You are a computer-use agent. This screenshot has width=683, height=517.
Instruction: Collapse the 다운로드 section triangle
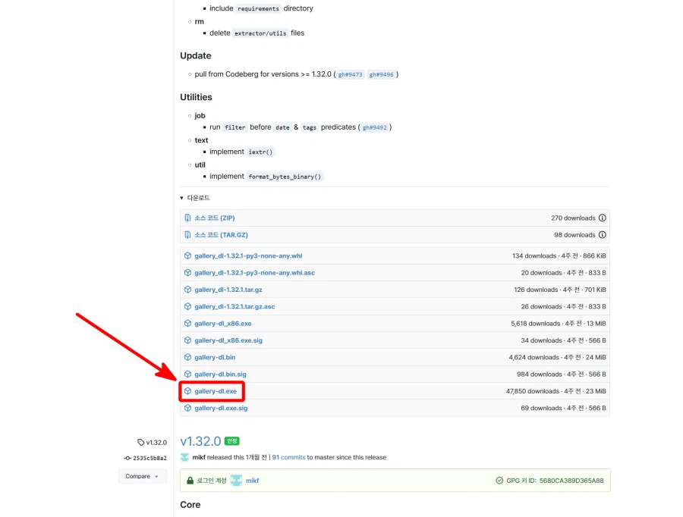click(x=181, y=198)
